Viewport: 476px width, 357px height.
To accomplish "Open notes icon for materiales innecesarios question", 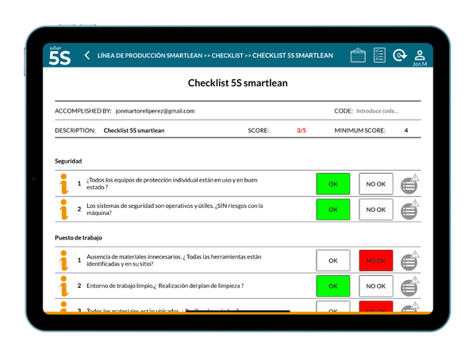I will click(409, 261).
